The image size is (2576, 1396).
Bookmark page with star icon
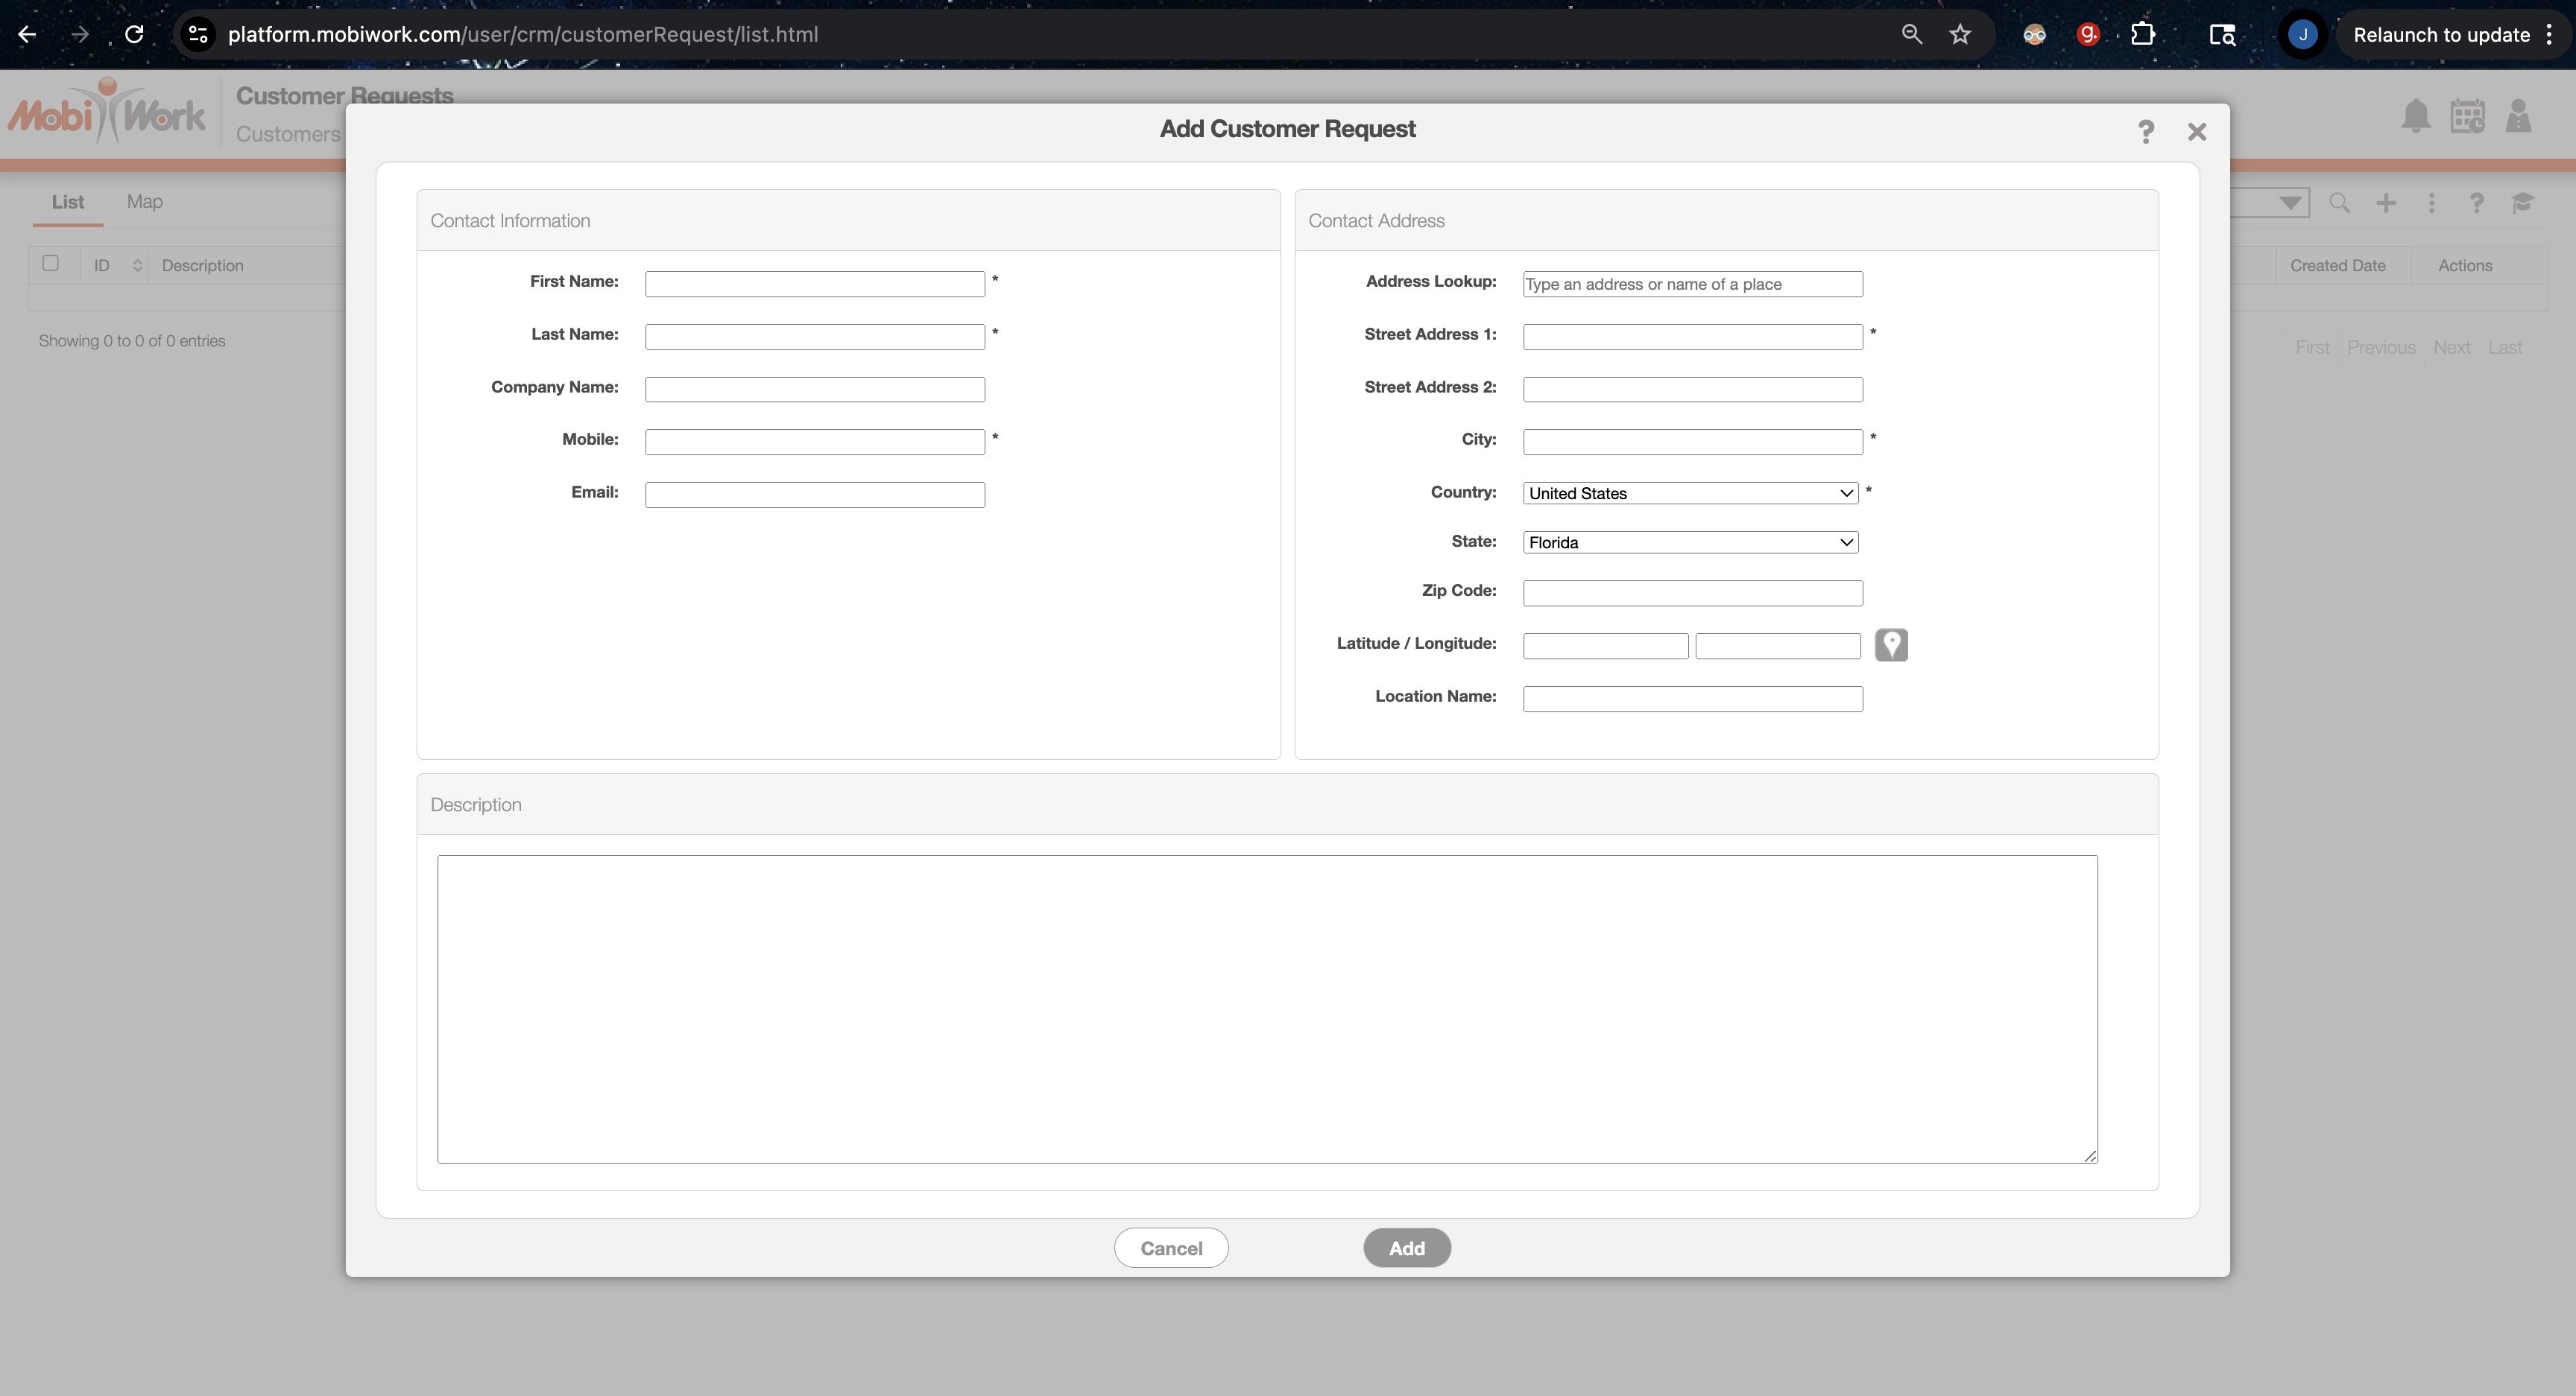pos(1960,35)
